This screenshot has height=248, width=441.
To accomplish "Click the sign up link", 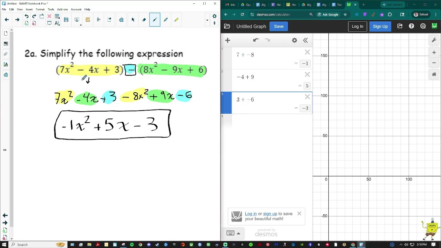I will [270, 214].
